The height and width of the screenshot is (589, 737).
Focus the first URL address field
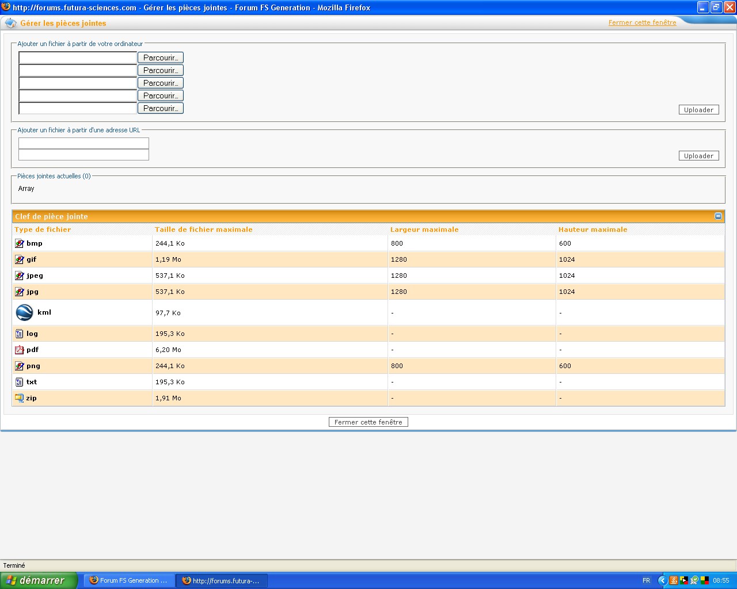point(83,143)
